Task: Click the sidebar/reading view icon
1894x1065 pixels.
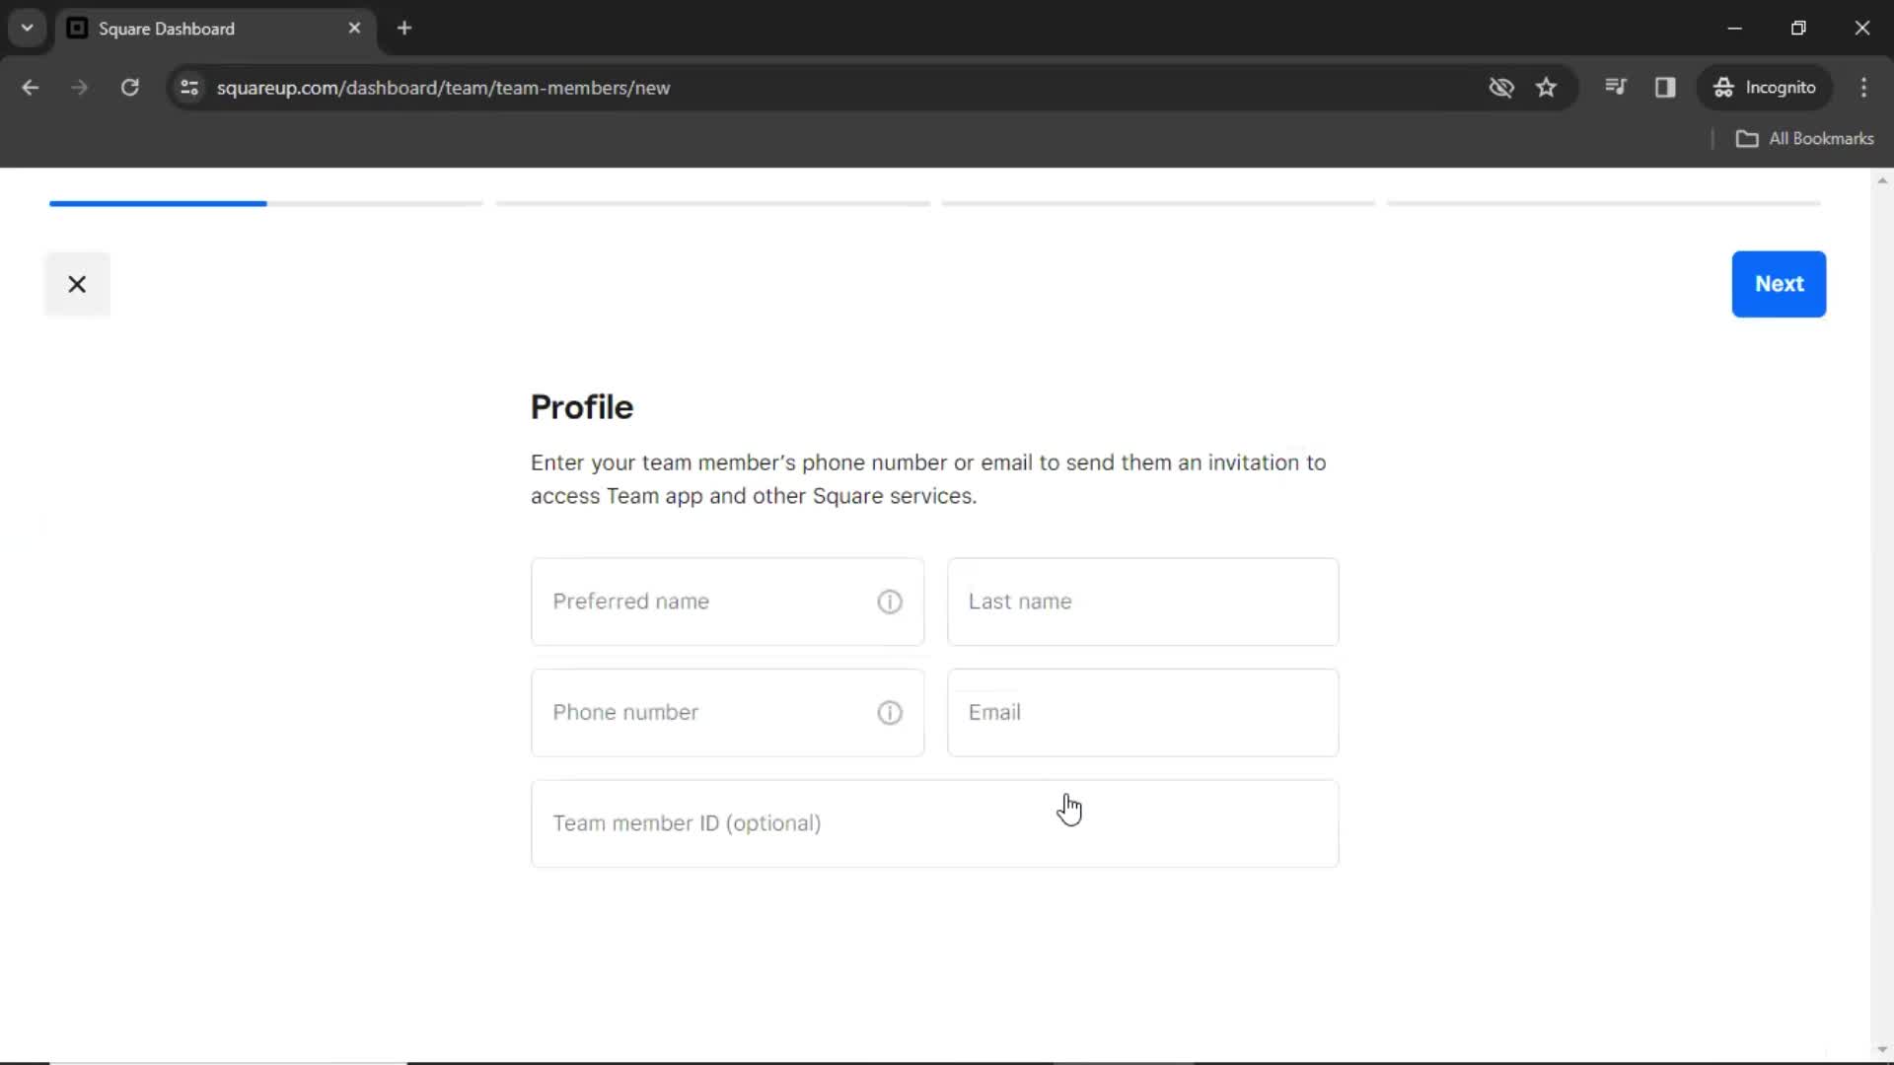Action: coord(1666,87)
